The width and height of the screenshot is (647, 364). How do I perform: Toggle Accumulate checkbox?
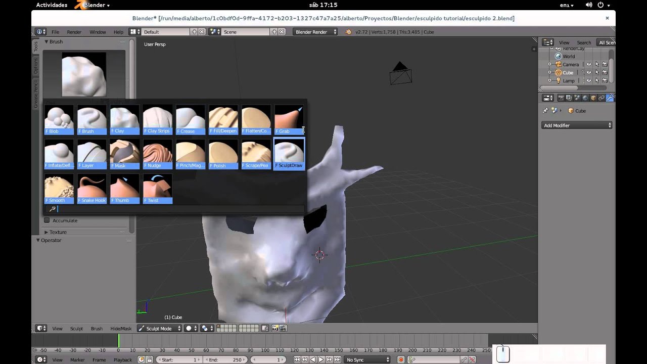click(x=47, y=220)
